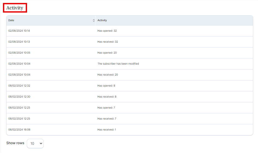258x153 pixels.
Task: Click the "Has opened: 20" activity entry
Action: point(107,53)
